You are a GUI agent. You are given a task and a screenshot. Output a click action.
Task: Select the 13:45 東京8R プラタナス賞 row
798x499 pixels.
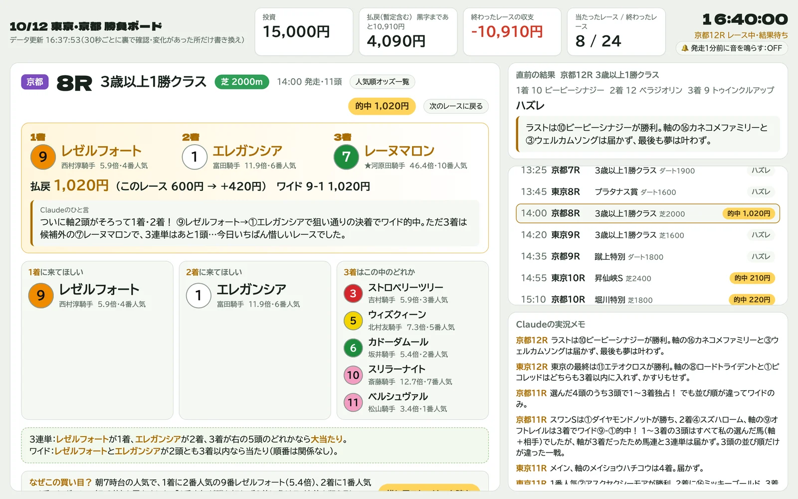pyautogui.click(x=647, y=192)
